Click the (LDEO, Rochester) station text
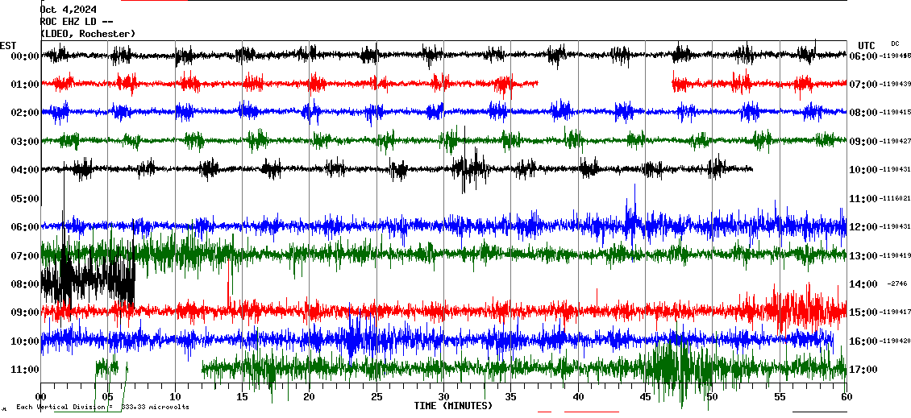 [x=88, y=34]
